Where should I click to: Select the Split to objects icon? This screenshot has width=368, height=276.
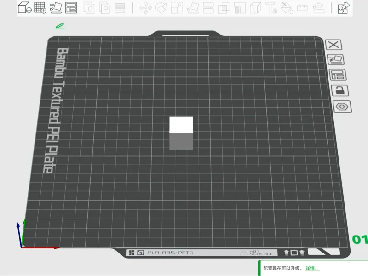89,8
